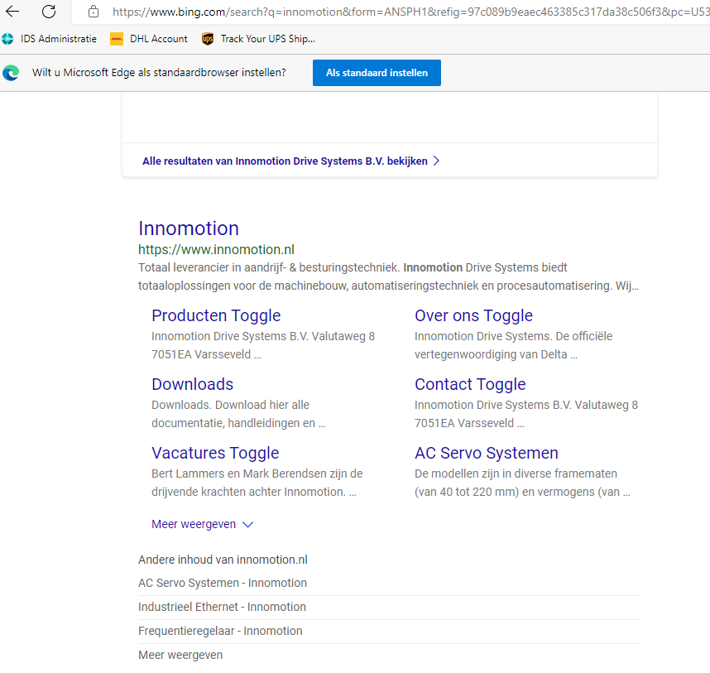Reload the page with refresh icon
The image size is (710, 673).
tap(49, 12)
